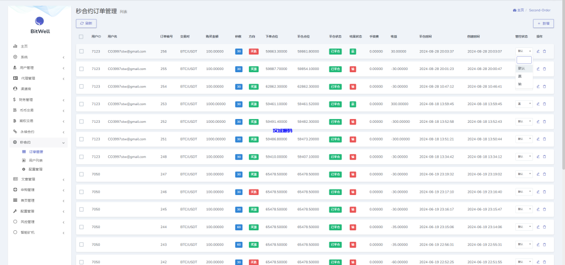Open 管控状态 dropdown for order 253

524,104
